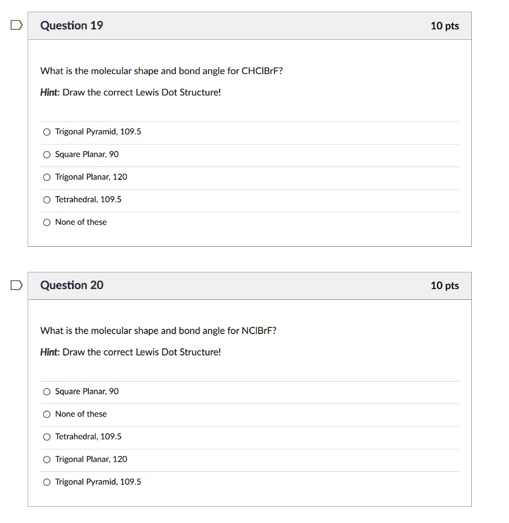Select Square Planar, 90 for Question 20

coord(47,392)
